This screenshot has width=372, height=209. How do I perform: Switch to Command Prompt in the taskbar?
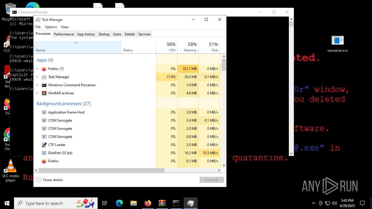tap(176, 203)
